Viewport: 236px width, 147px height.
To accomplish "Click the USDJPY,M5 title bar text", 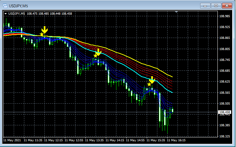I will click(18, 6).
